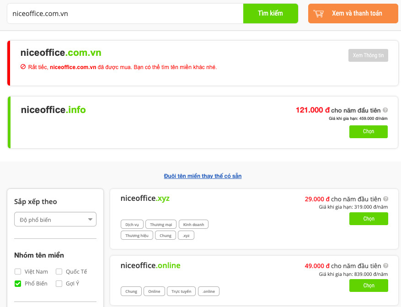
Task: Open Đuôi tên miền thay thế có sẵn link
Action: [203, 176]
